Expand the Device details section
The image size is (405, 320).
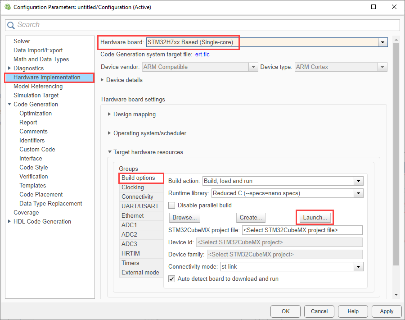point(103,80)
